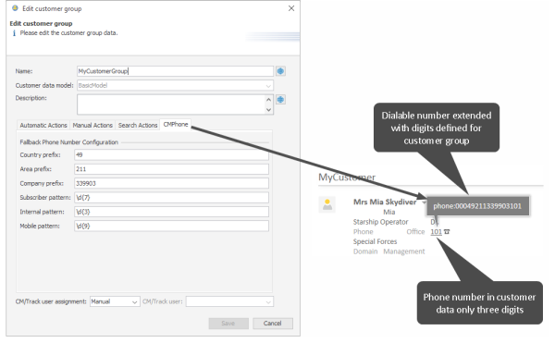Click the Internal pattern field

[x=172, y=212]
